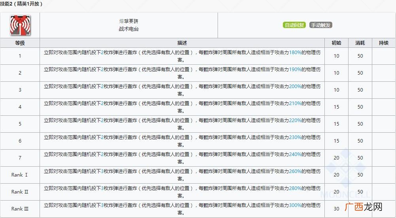Click the 描述 column header
Viewport: 396px width, 218px height.
(x=182, y=43)
